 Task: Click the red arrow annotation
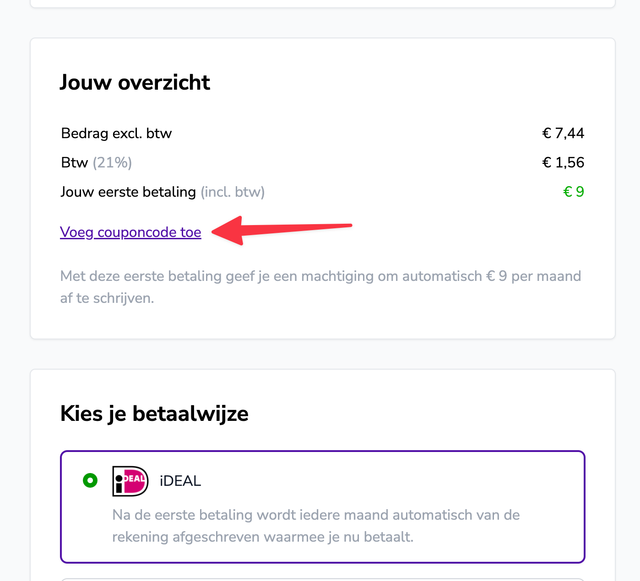coord(281,231)
